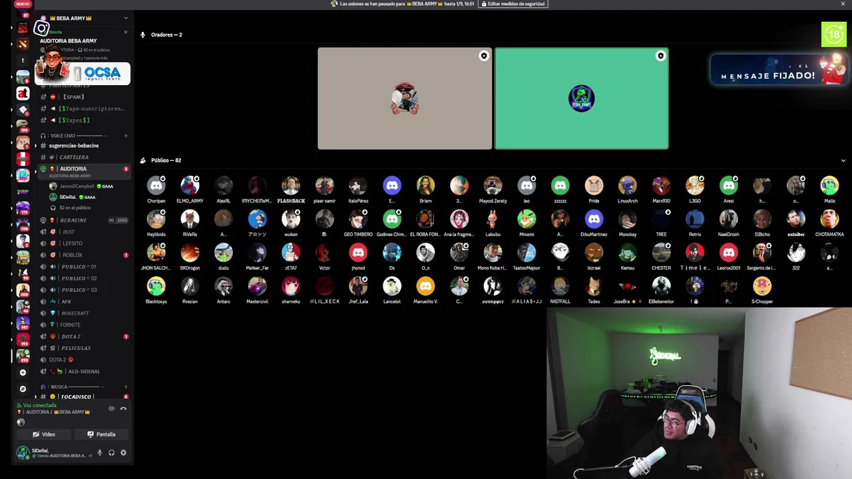Join the RUST voice channel
The image size is (852, 479).
pyautogui.click(x=83, y=232)
